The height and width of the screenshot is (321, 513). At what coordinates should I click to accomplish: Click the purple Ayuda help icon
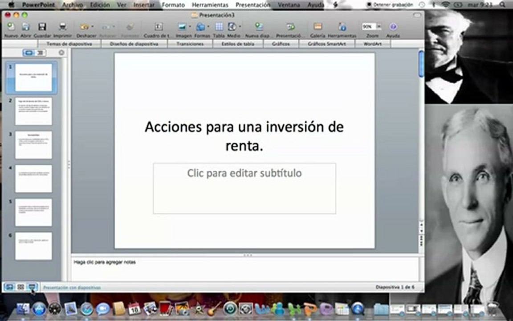393,27
